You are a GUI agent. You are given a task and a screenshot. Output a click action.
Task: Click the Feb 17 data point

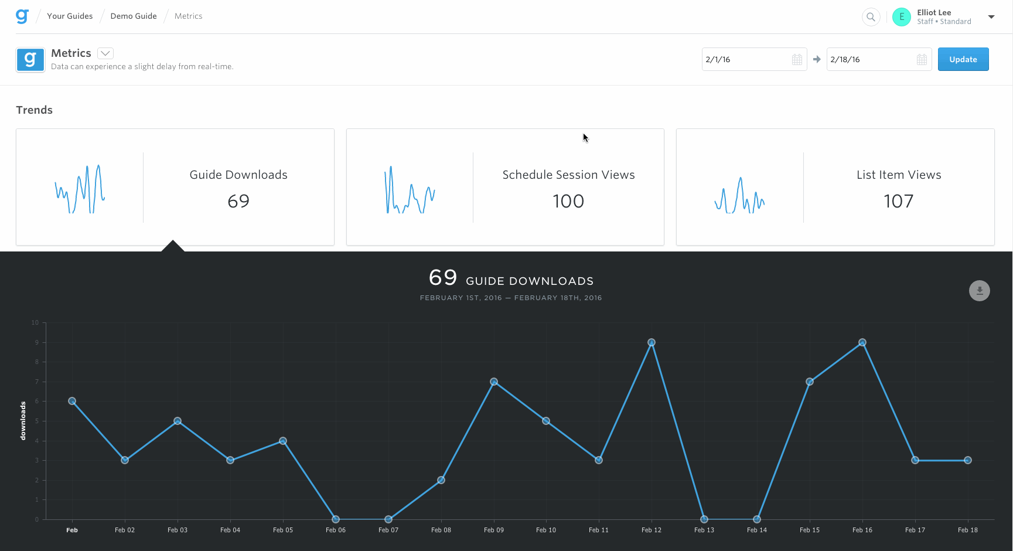tap(915, 460)
